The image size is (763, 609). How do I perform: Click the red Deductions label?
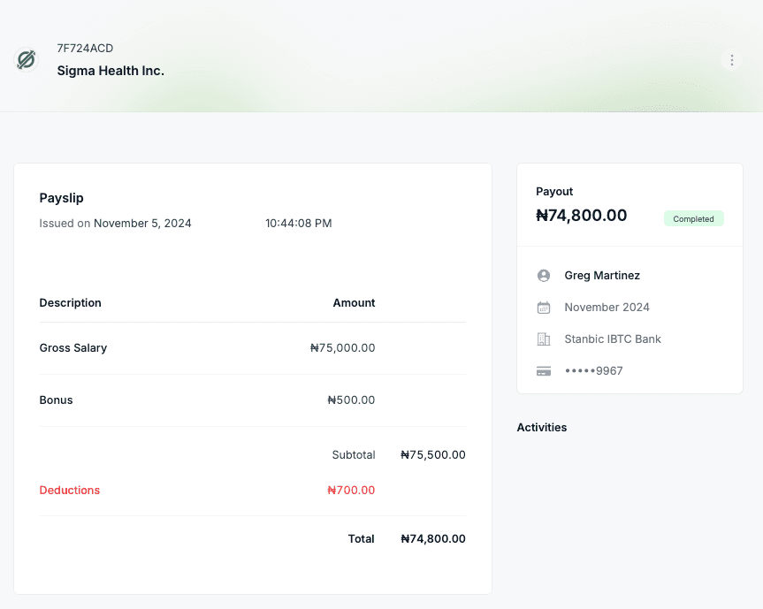70,491
